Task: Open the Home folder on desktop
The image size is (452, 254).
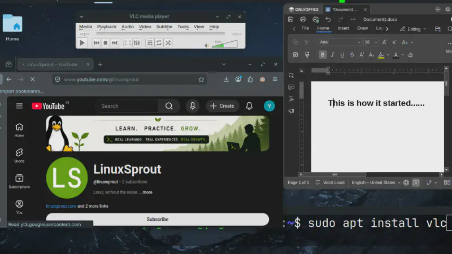Action: 12,28
